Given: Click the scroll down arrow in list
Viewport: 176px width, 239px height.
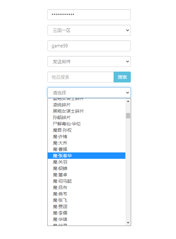Looking at the screenshot, I should tap(128, 223).
